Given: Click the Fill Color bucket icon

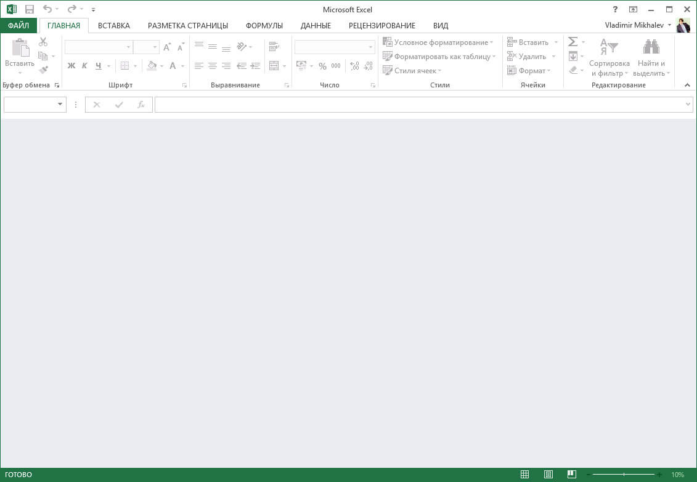Looking at the screenshot, I should point(152,66).
